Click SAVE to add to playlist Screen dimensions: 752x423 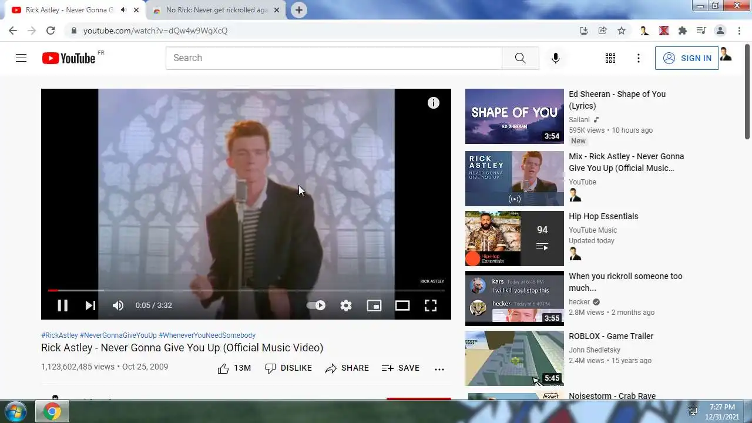tap(400, 368)
